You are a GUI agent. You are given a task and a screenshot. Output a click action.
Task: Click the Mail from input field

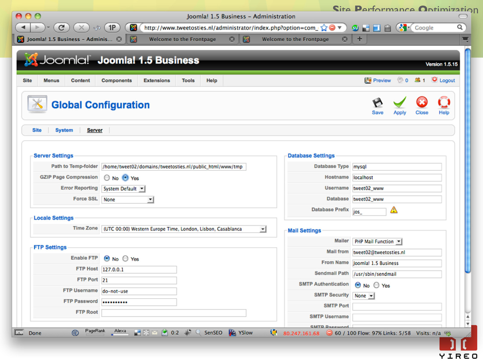tap(397, 252)
